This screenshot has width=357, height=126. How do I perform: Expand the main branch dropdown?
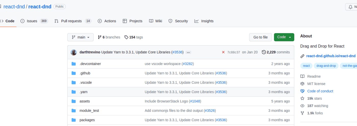click(x=80, y=37)
